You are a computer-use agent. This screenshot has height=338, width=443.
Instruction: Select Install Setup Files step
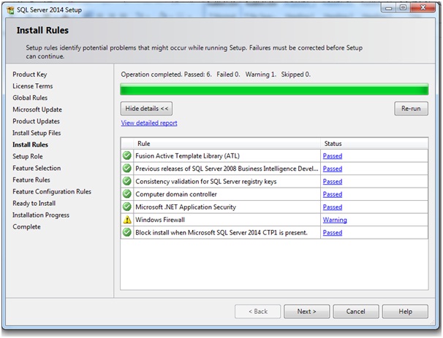coord(37,133)
